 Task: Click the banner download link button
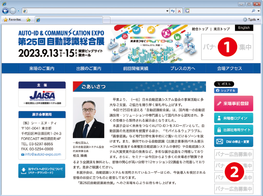click(x=42, y=171)
